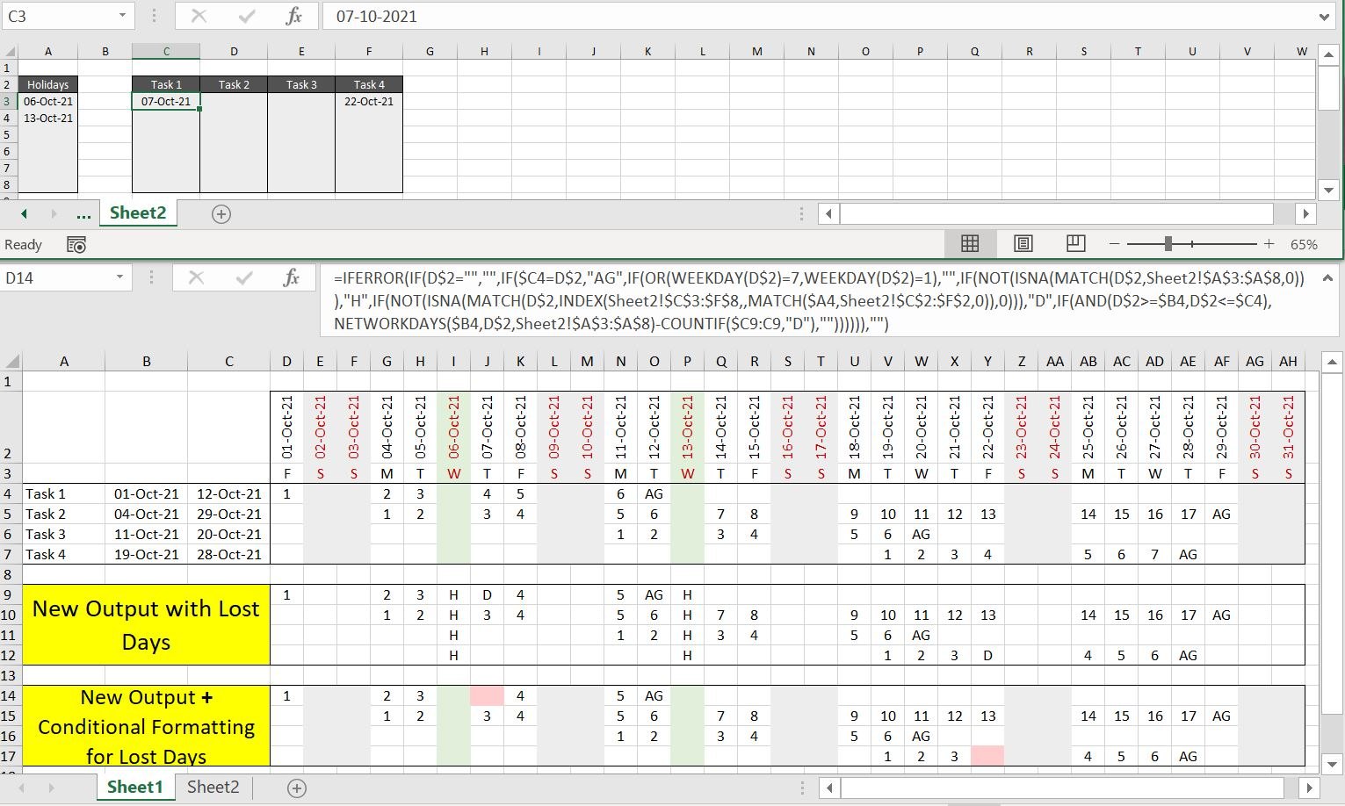Select cell with 22-Oct-21 under Task 4

[x=369, y=101]
